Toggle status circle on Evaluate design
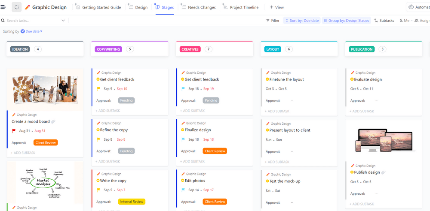This screenshot has height=211, width=430. [x=352, y=79]
